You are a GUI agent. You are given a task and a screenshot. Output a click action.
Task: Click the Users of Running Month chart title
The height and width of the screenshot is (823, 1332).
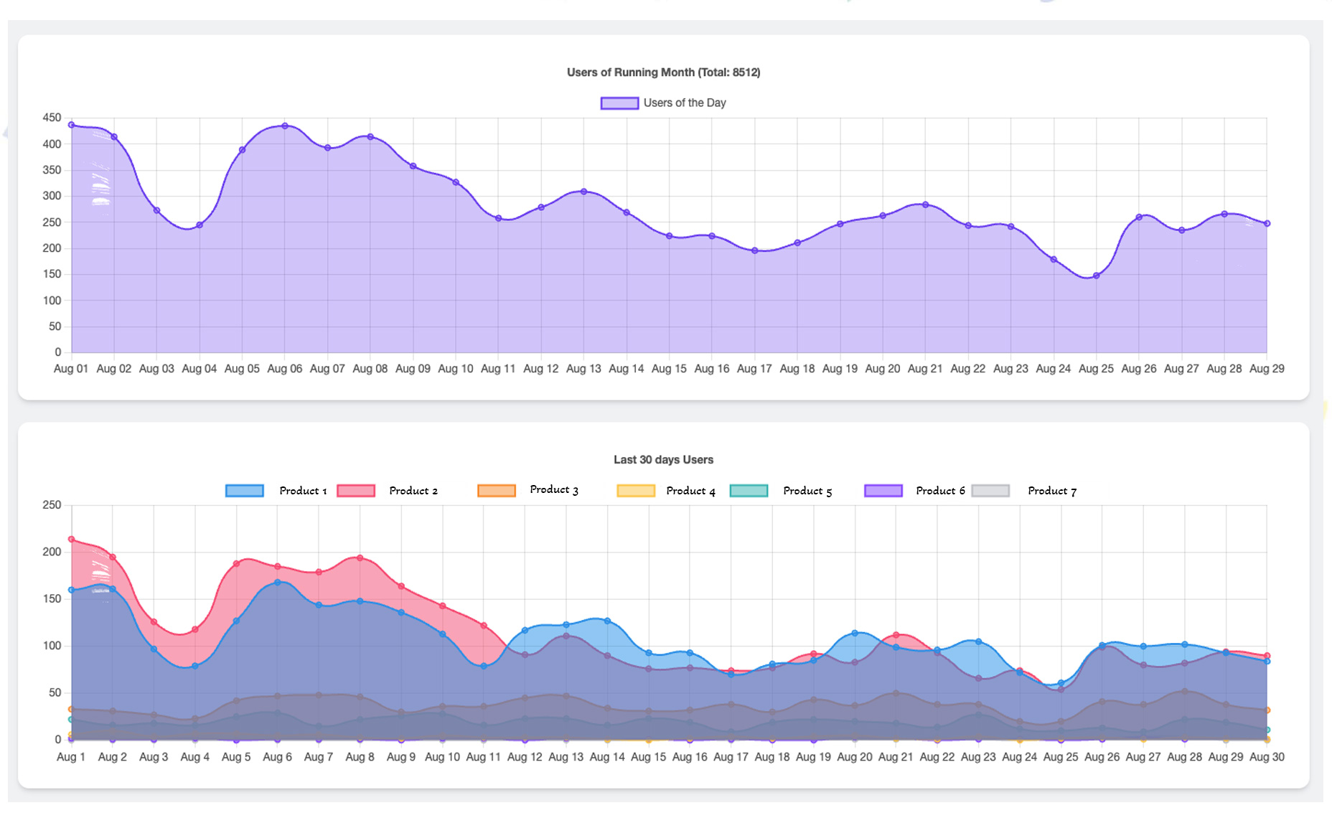(x=663, y=72)
